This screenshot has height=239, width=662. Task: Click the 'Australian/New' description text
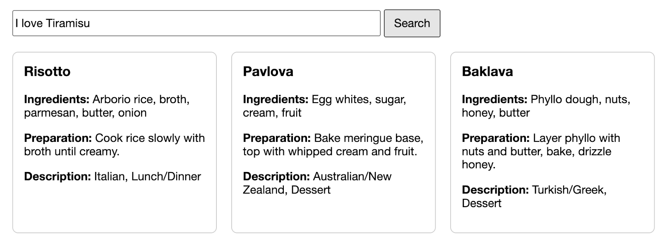[352, 177]
